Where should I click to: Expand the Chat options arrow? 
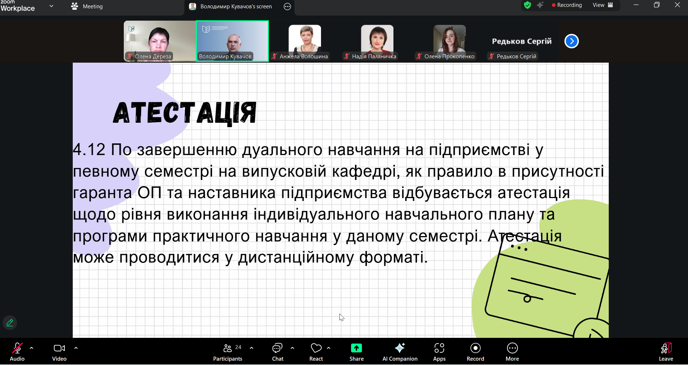coord(292,348)
